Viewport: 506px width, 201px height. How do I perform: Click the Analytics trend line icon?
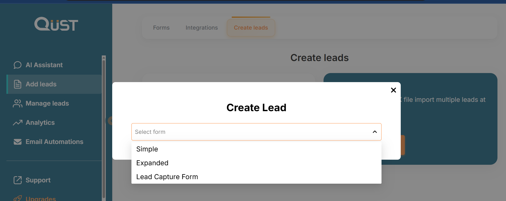[x=18, y=123]
